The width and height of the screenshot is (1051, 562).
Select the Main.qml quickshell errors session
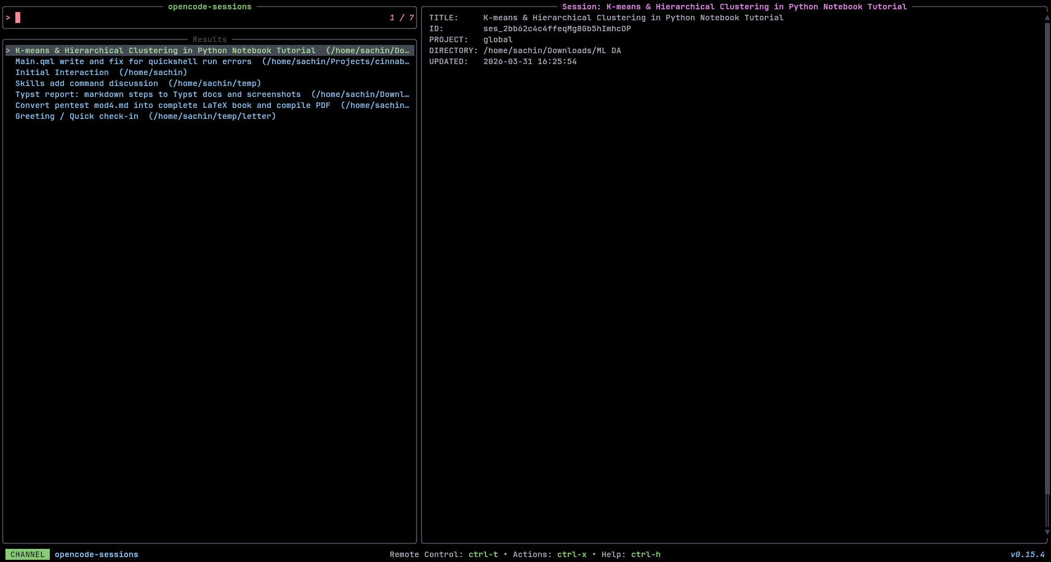210,61
